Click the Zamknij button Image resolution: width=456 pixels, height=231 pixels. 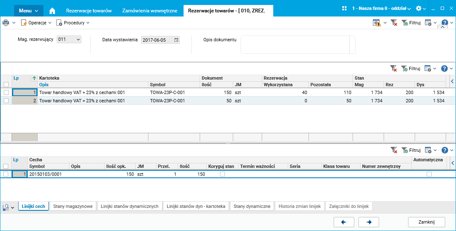pos(427,222)
